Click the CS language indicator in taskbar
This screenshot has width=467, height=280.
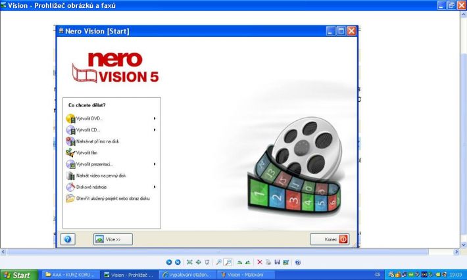coord(378,275)
